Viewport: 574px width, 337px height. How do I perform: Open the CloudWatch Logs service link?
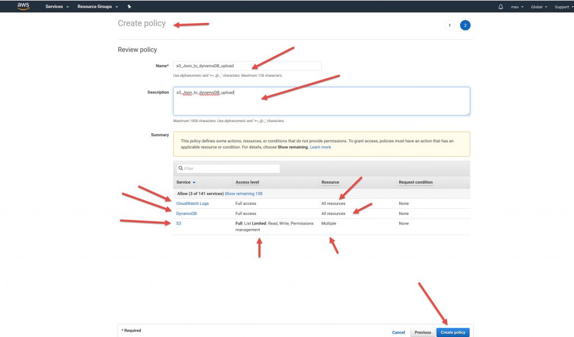tap(192, 204)
